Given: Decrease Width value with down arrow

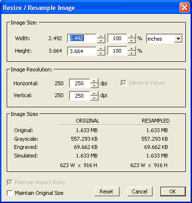Looking at the screenshot, I should click(101, 41).
